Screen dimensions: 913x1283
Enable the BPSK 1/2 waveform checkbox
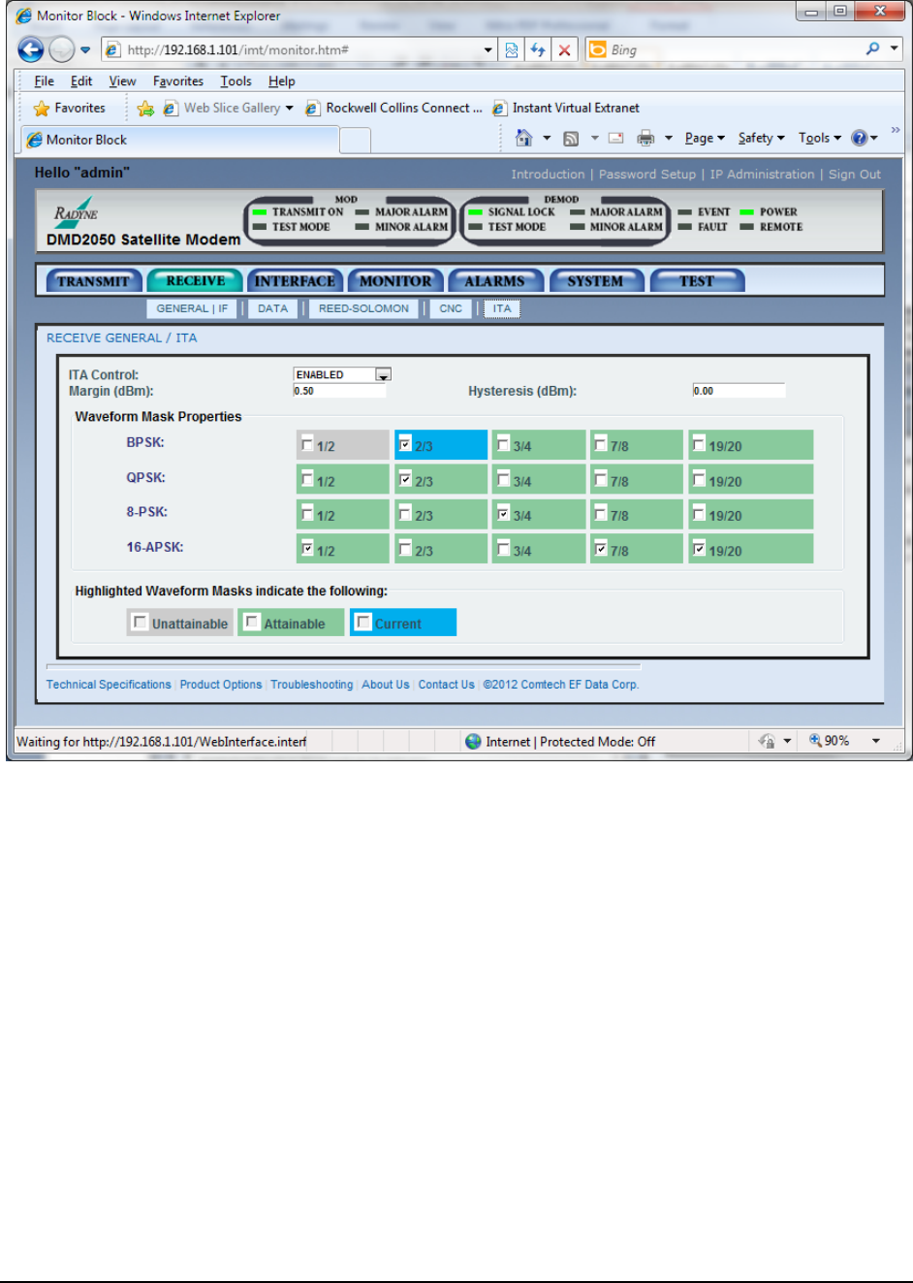coord(307,445)
